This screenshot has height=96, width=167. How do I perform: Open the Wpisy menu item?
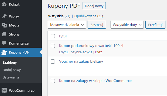click(x=21, y=16)
